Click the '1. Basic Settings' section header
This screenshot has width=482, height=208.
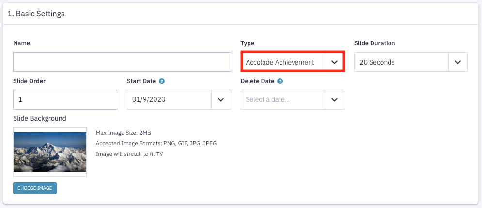pyautogui.click(x=36, y=14)
